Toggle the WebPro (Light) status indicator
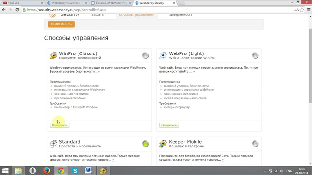 pos(255,55)
